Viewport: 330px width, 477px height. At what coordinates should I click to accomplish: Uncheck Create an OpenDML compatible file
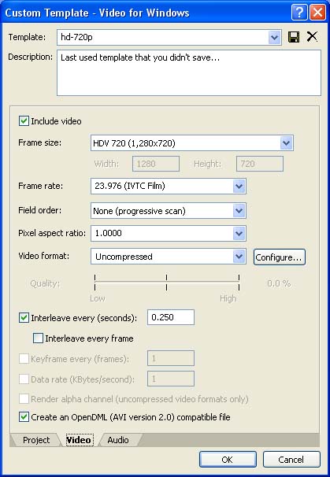click(x=24, y=417)
